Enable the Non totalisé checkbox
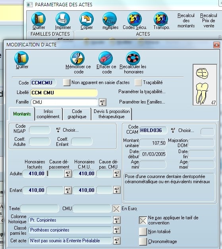This screenshot has height=249, width=222. click(143, 232)
